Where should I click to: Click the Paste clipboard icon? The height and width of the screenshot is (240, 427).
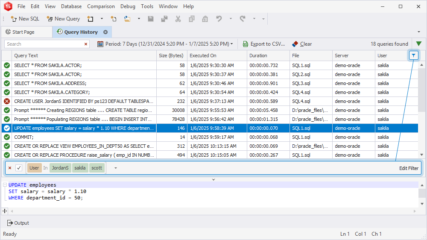205,19
